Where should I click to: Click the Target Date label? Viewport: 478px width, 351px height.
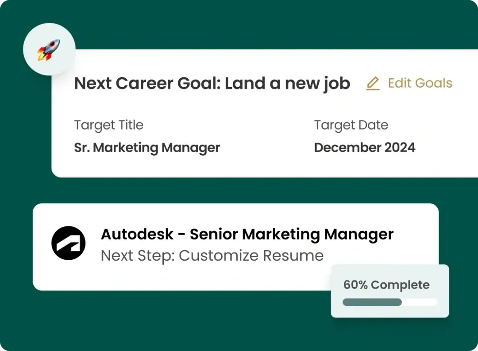click(x=351, y=125)
